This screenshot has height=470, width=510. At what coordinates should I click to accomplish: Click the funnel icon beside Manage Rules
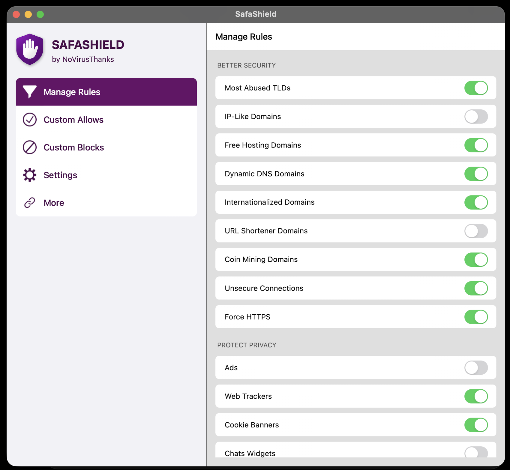click(30, 92)
